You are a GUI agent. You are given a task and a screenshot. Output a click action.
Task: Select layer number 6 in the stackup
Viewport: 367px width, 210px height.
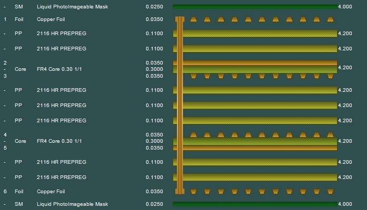click(x=5, y=192)
